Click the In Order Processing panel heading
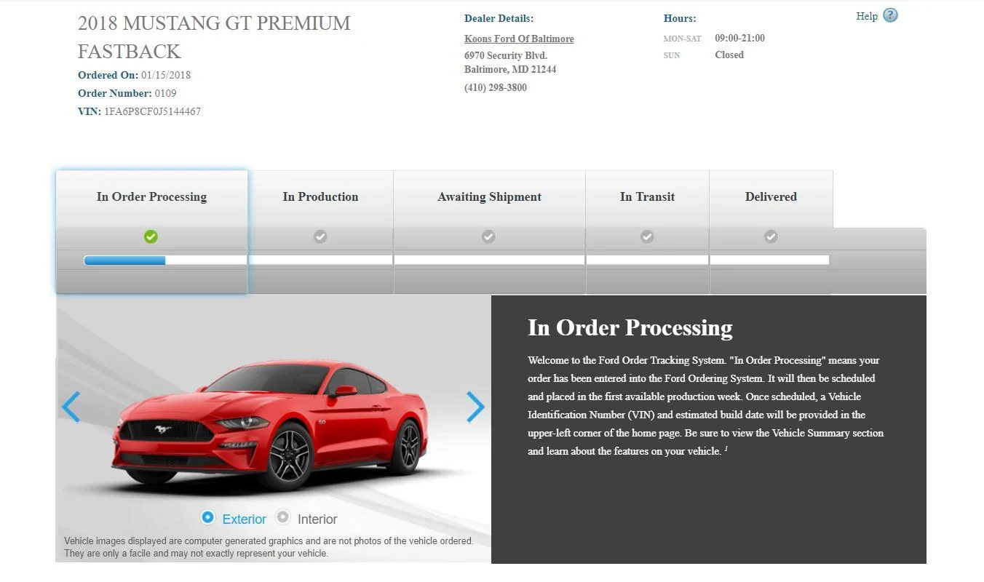Viewport: 984px width, 582px height. 630,327
